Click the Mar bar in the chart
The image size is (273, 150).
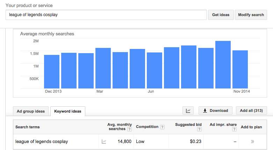(x=103, y=68)
